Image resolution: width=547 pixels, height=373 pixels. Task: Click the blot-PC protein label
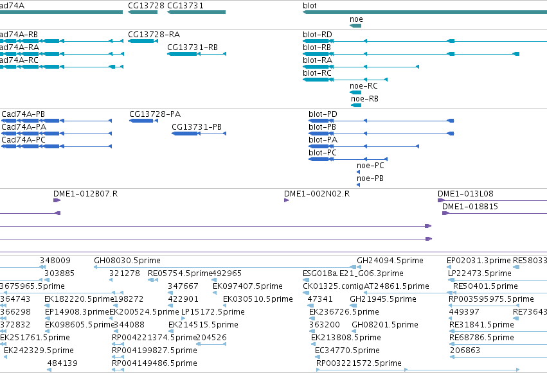322,153
